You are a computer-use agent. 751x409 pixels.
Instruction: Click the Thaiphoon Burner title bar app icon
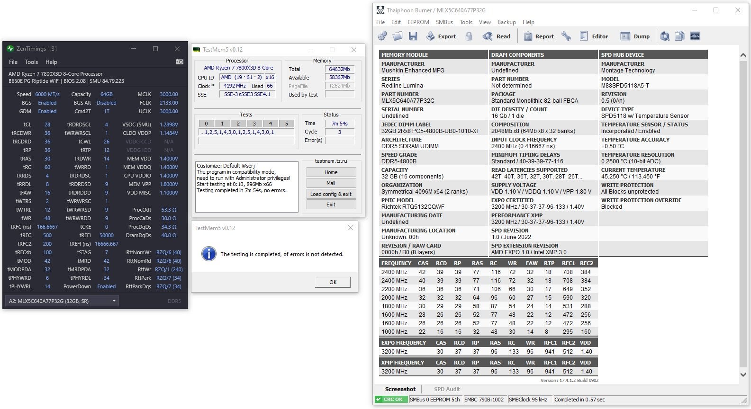coord(380,10)
